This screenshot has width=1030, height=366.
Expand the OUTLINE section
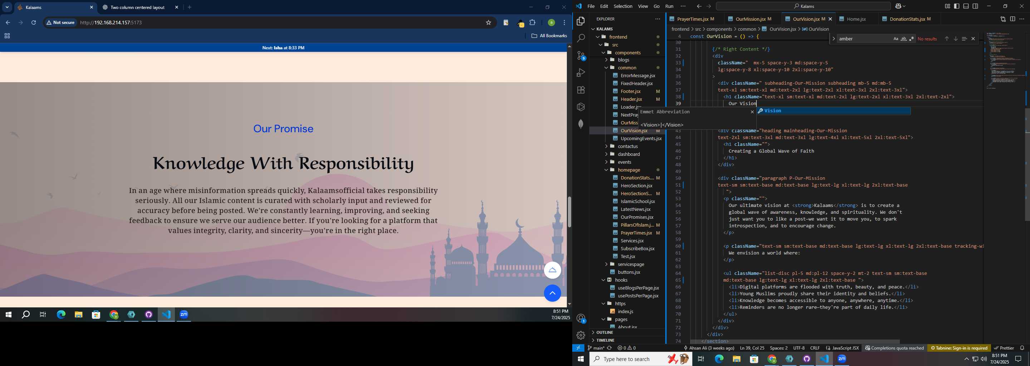[x=604, y=332]
